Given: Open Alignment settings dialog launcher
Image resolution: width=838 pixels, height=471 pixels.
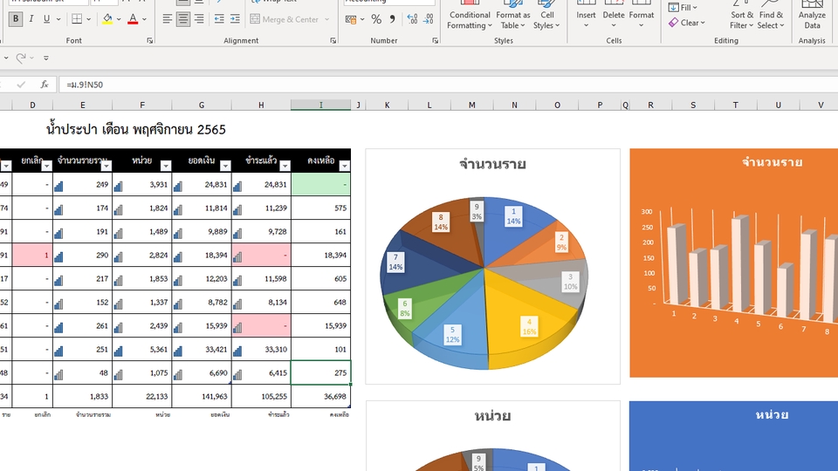Looking at the screenshot, I should click(333, 41).
